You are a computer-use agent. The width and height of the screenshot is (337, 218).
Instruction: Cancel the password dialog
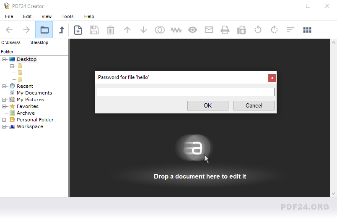(x=254, y=105)
